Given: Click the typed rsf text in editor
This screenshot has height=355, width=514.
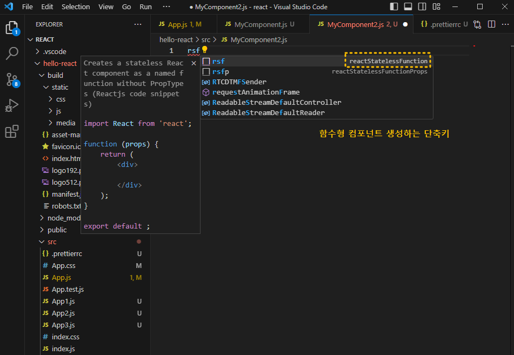Looking at the screenshot, I should [193, 50].
